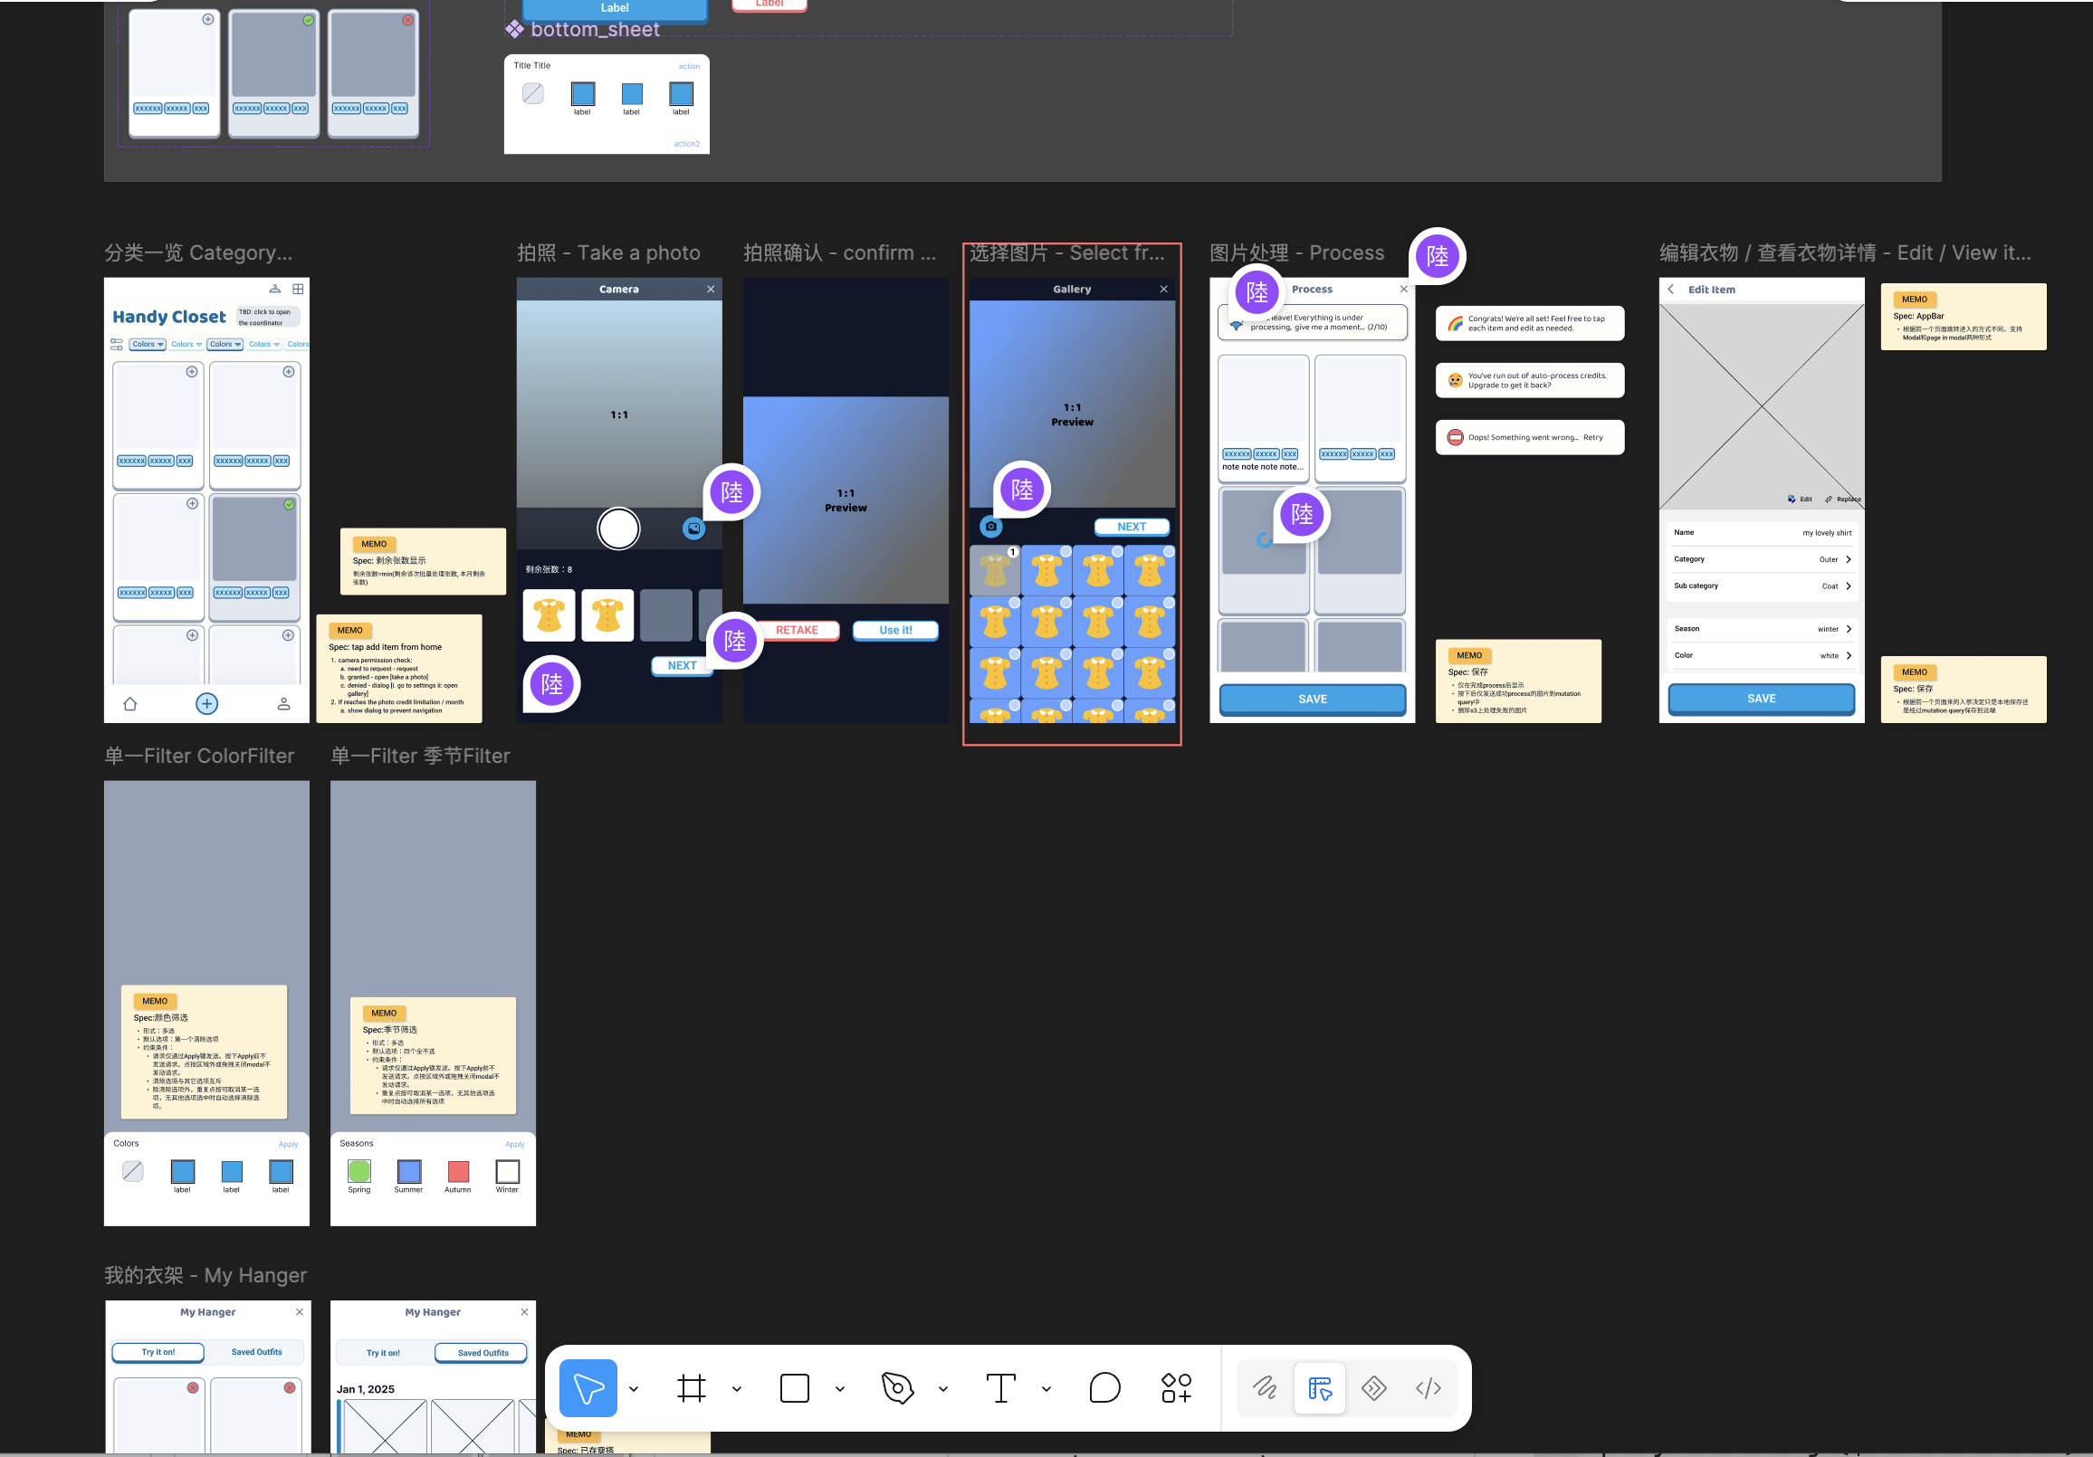The image size is (2093, 1457).
Task: Click the gallery icon beside the shutter
Action: 693,529
